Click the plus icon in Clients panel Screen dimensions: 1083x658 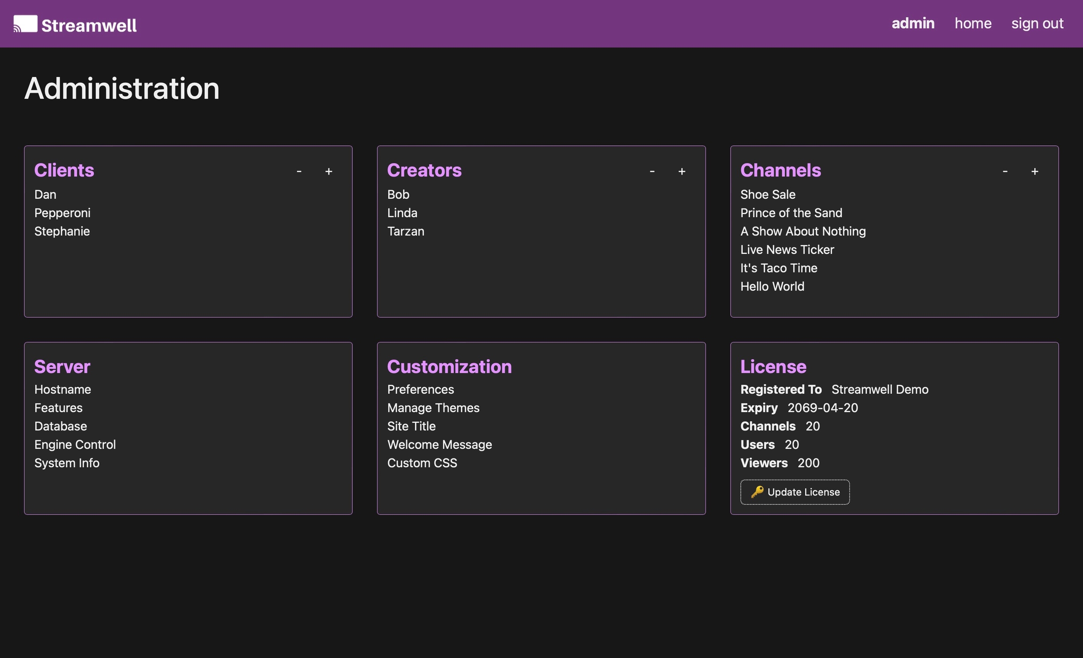tap(329, 172)
